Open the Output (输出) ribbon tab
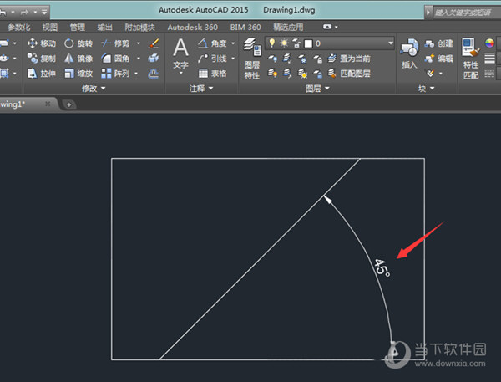Viewport: 501px width, 382px height. [x=105, y=28]
